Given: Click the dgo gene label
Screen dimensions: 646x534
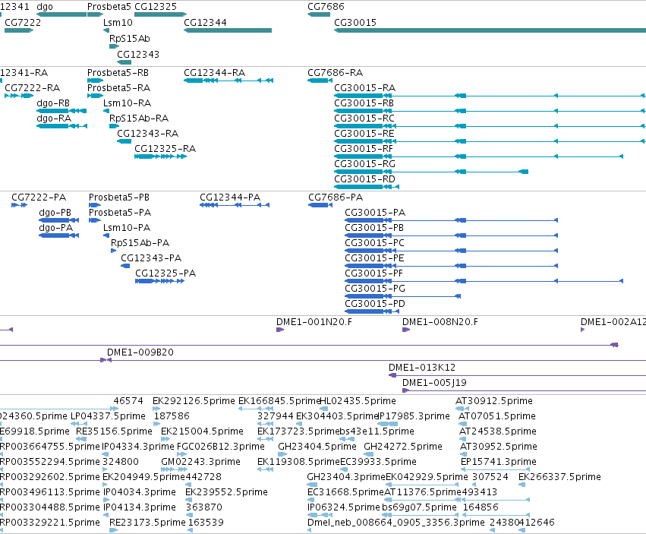Looking at the screenshot, I should click(45, 7).
